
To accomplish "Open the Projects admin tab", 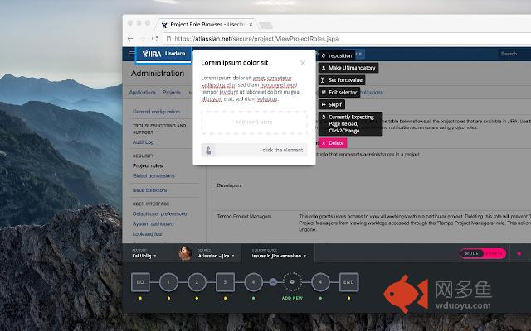I will coord(172,92).
